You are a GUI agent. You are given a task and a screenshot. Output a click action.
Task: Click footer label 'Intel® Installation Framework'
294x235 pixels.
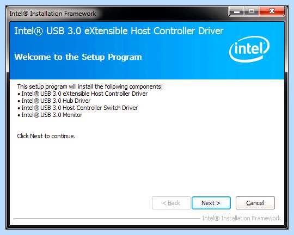pyautogui.click(x=242, y=218)
